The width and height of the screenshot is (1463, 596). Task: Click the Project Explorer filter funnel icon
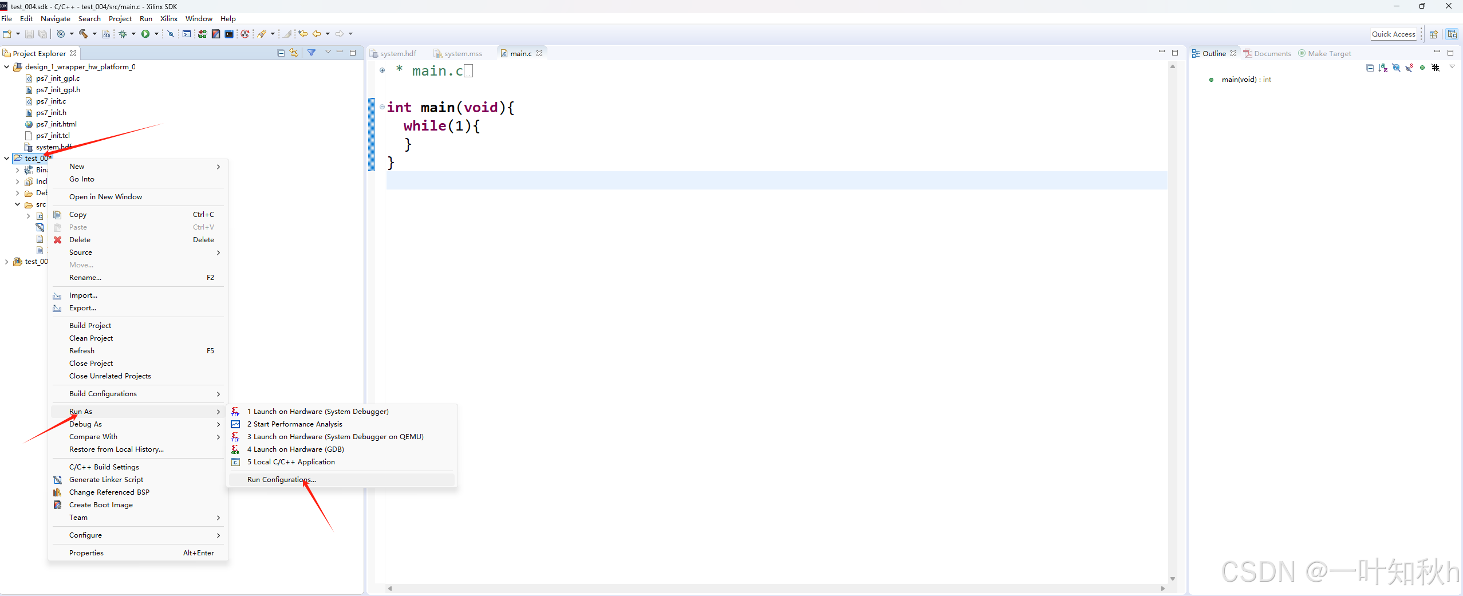[x=311, y=53]
